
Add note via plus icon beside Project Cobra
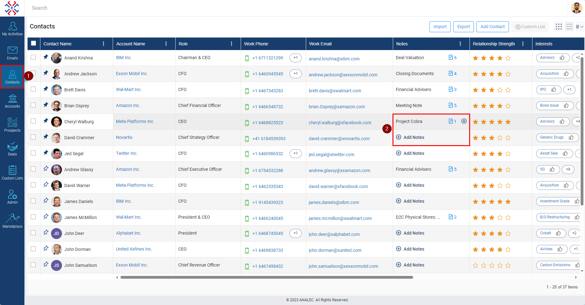tap(464, 121)
